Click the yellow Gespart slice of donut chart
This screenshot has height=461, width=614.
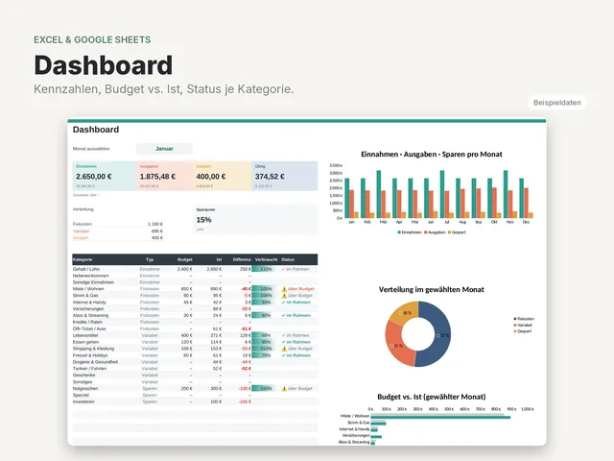pos(406,311)
